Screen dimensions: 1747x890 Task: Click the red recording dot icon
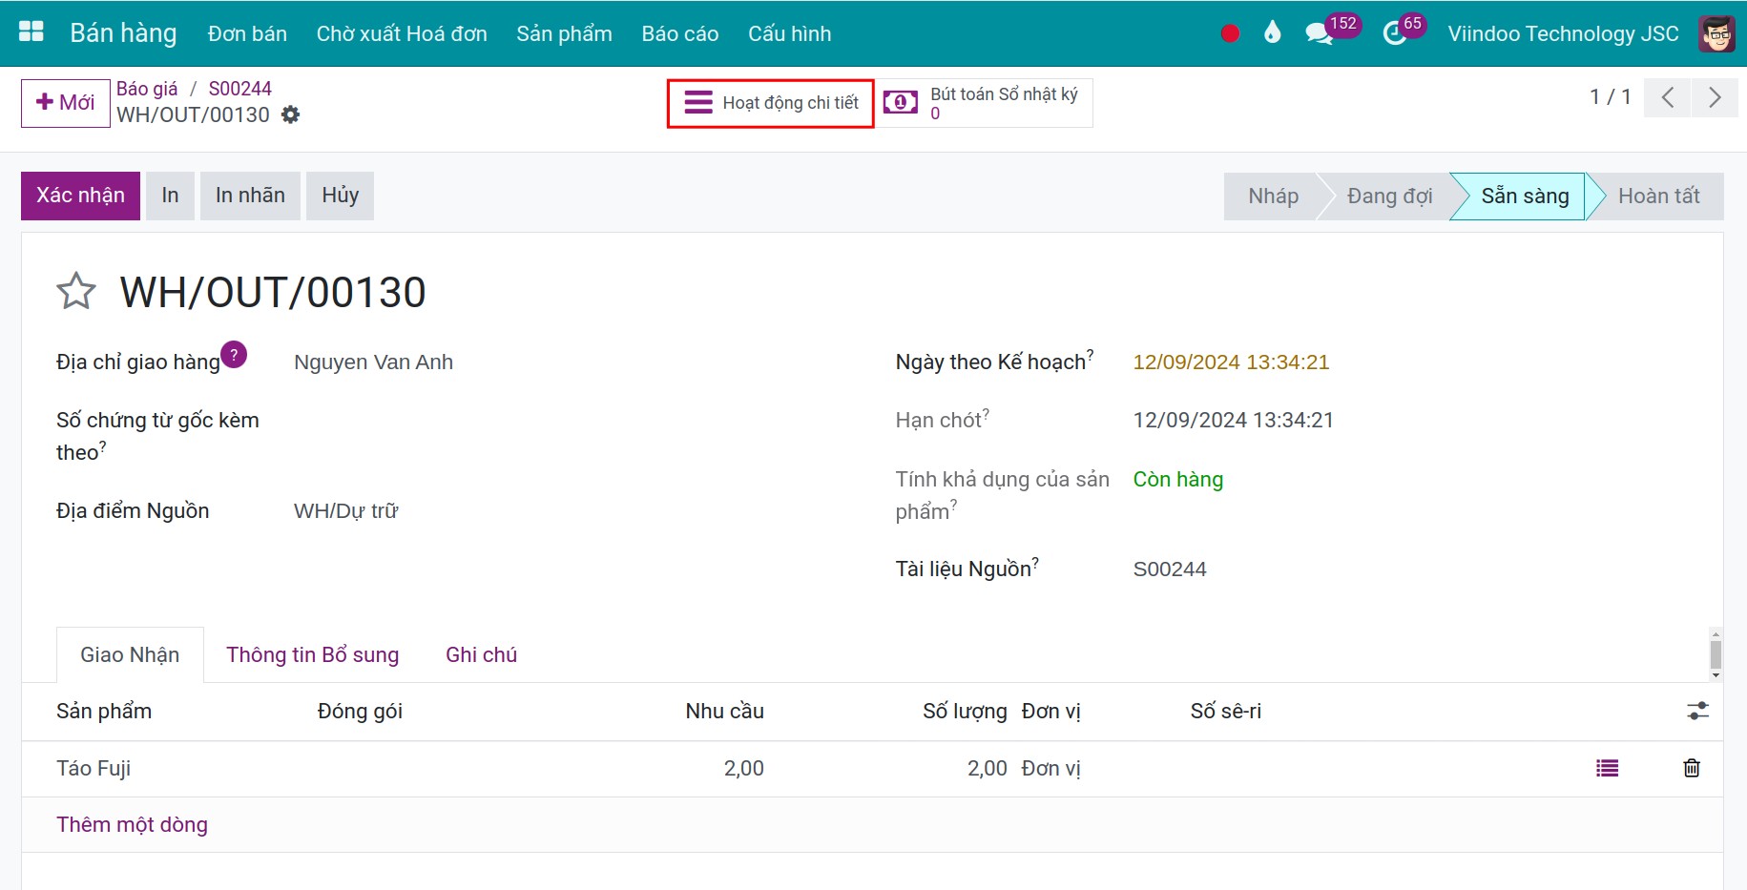[1230, 33]
